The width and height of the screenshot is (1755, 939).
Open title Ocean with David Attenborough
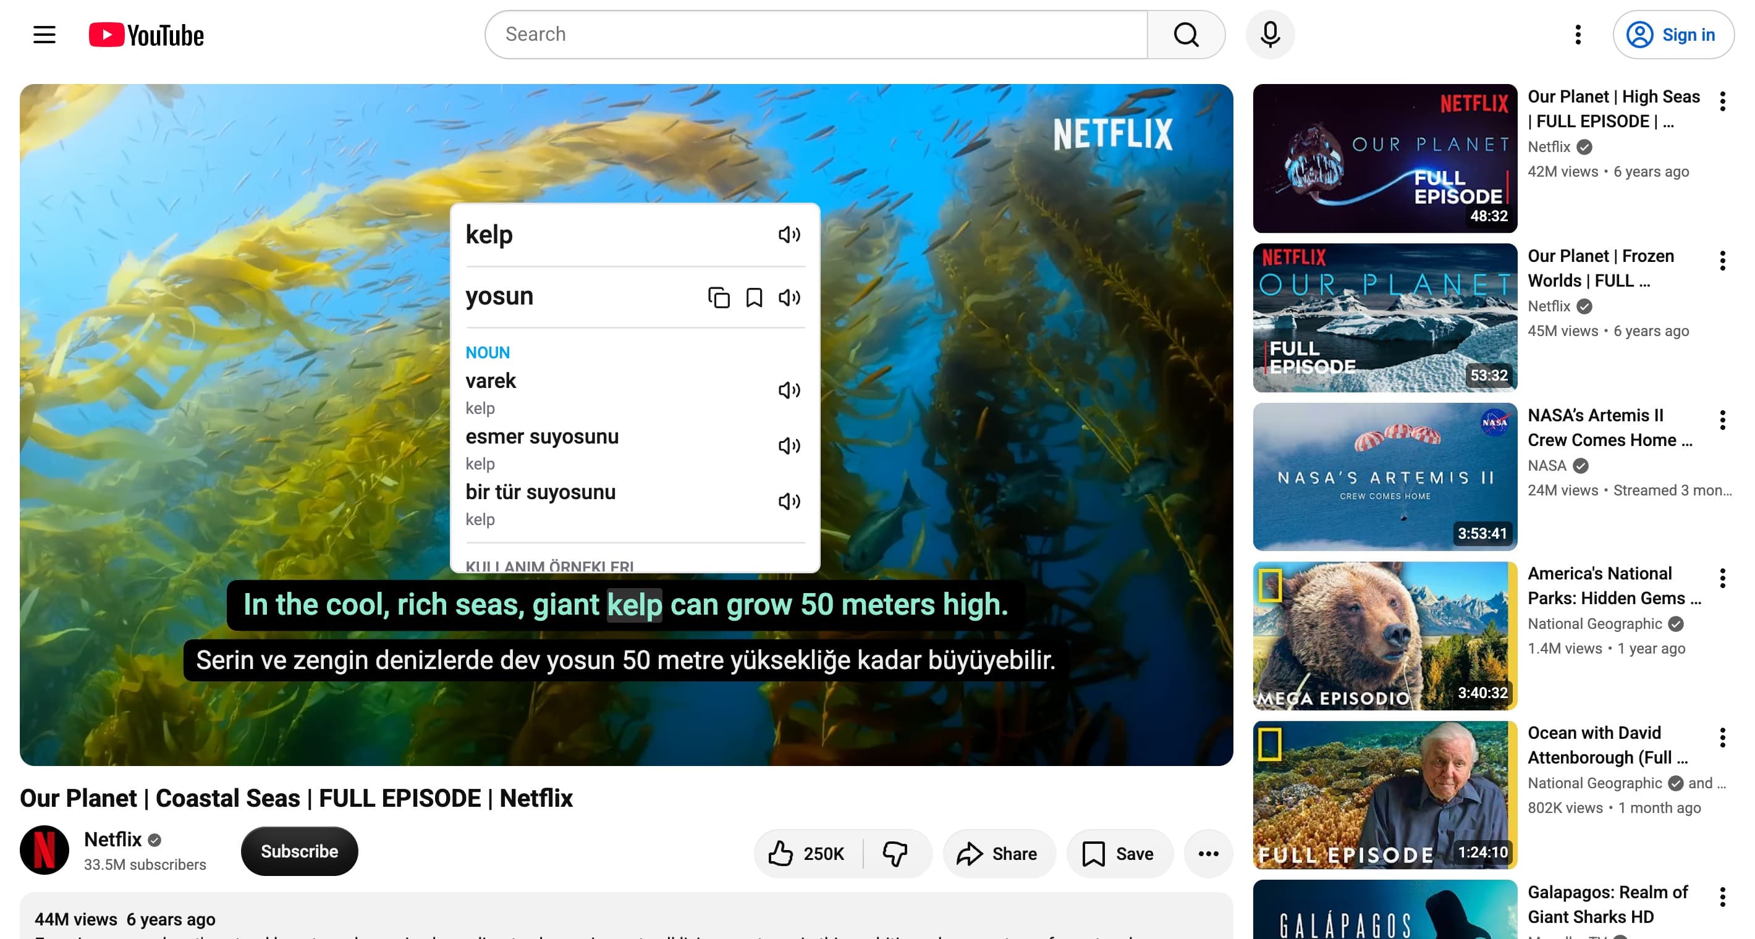click(1607, 746)
